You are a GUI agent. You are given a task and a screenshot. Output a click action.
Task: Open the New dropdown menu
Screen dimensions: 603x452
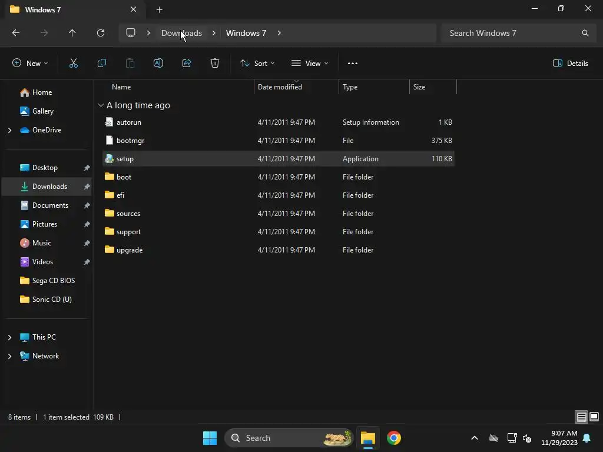point(30,64)
